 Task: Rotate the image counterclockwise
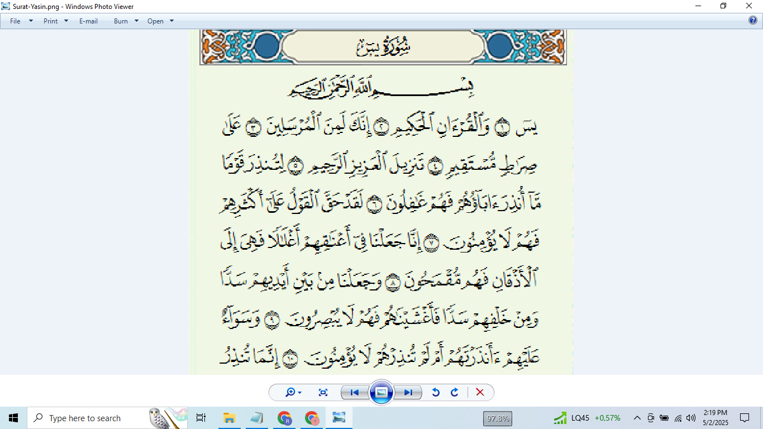tap(436, 393)
